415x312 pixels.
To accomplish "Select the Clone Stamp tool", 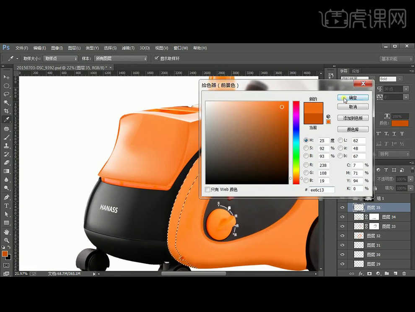I will pos(6,146).
